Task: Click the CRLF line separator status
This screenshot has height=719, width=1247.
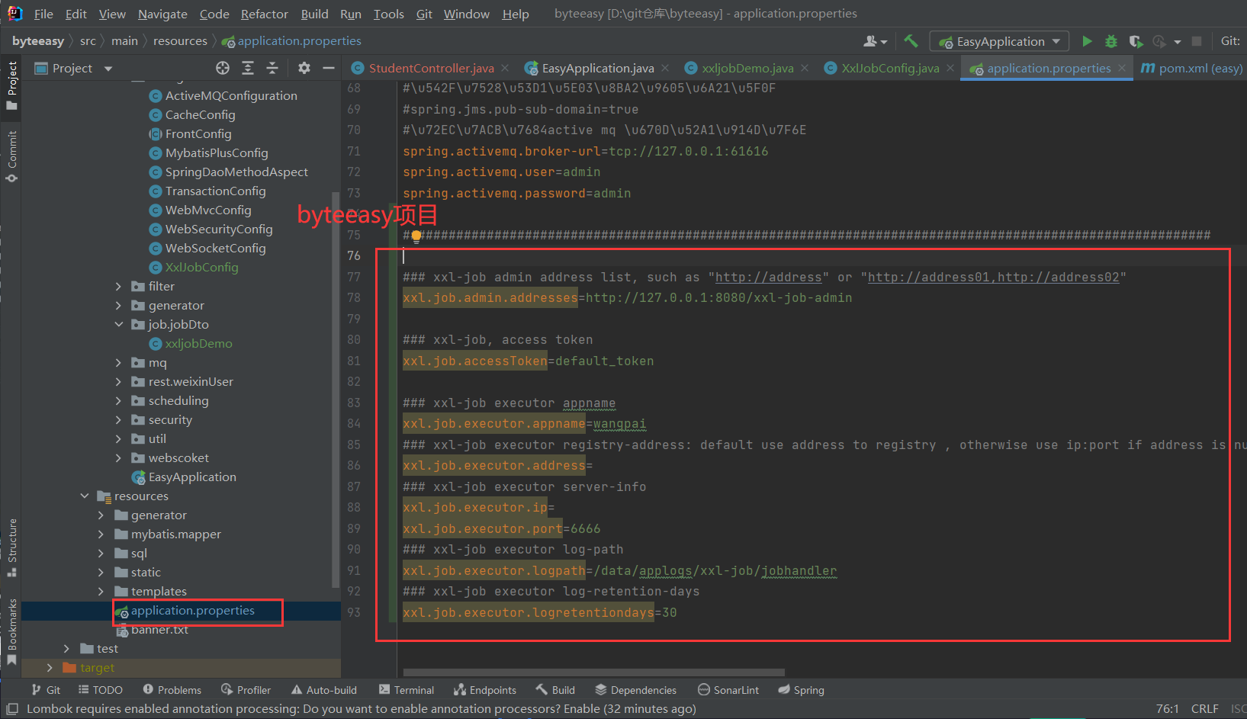Action: pos(1204,709)
